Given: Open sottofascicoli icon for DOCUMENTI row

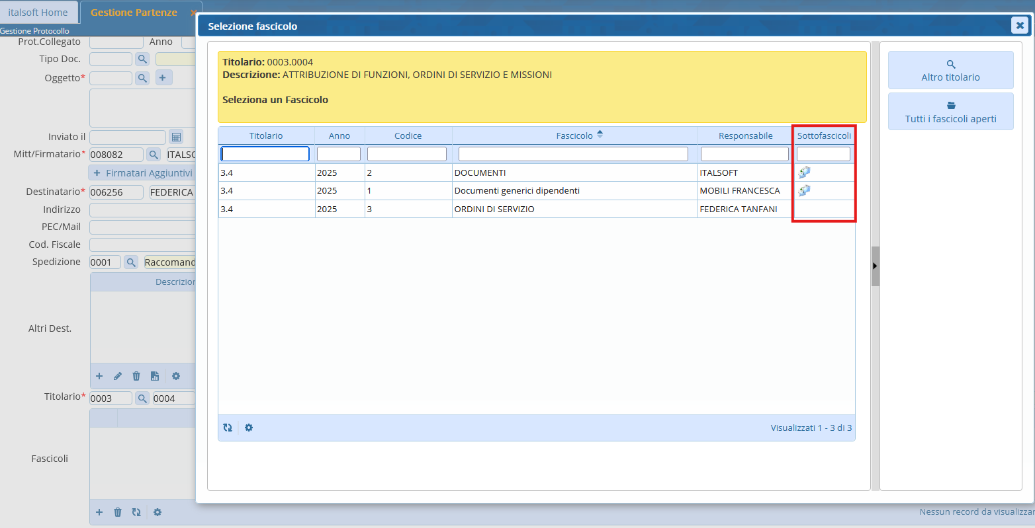Looking at the screenshot, I should [804, 172].
